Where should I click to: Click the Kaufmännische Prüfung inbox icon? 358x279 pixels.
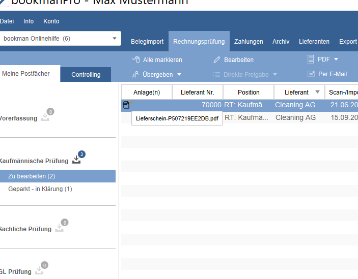pyautogui.click(x=76, y=160)
